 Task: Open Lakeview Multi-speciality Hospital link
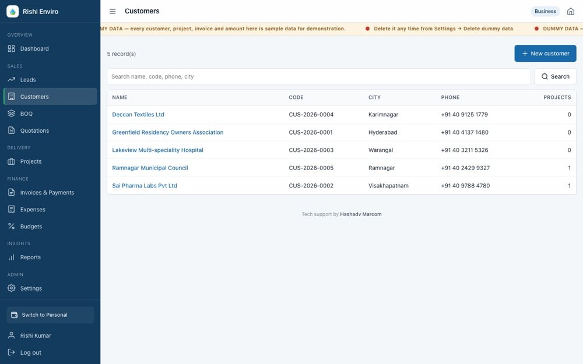(x=157, y=150)
